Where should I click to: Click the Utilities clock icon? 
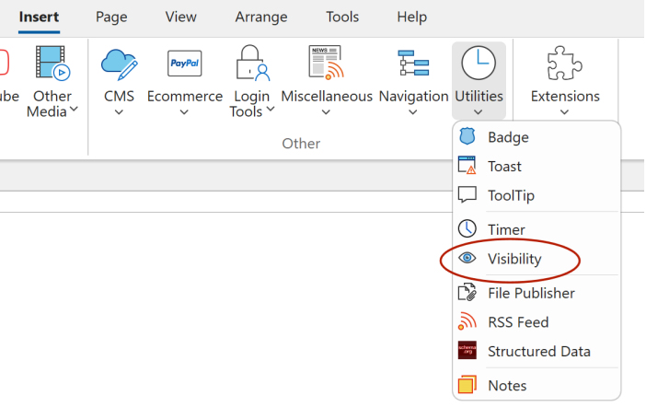pos(479,64)
